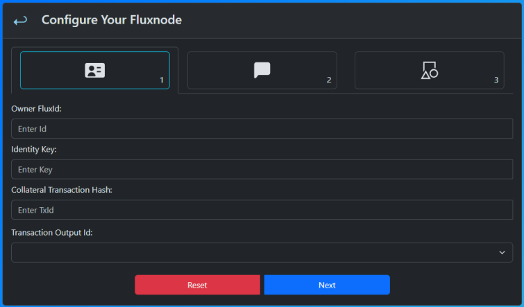The width and height of the screenshot is (524, 307).
Task: Click the ID card icon in step 1
Action: pyautogui.click(x=94, y=70)
